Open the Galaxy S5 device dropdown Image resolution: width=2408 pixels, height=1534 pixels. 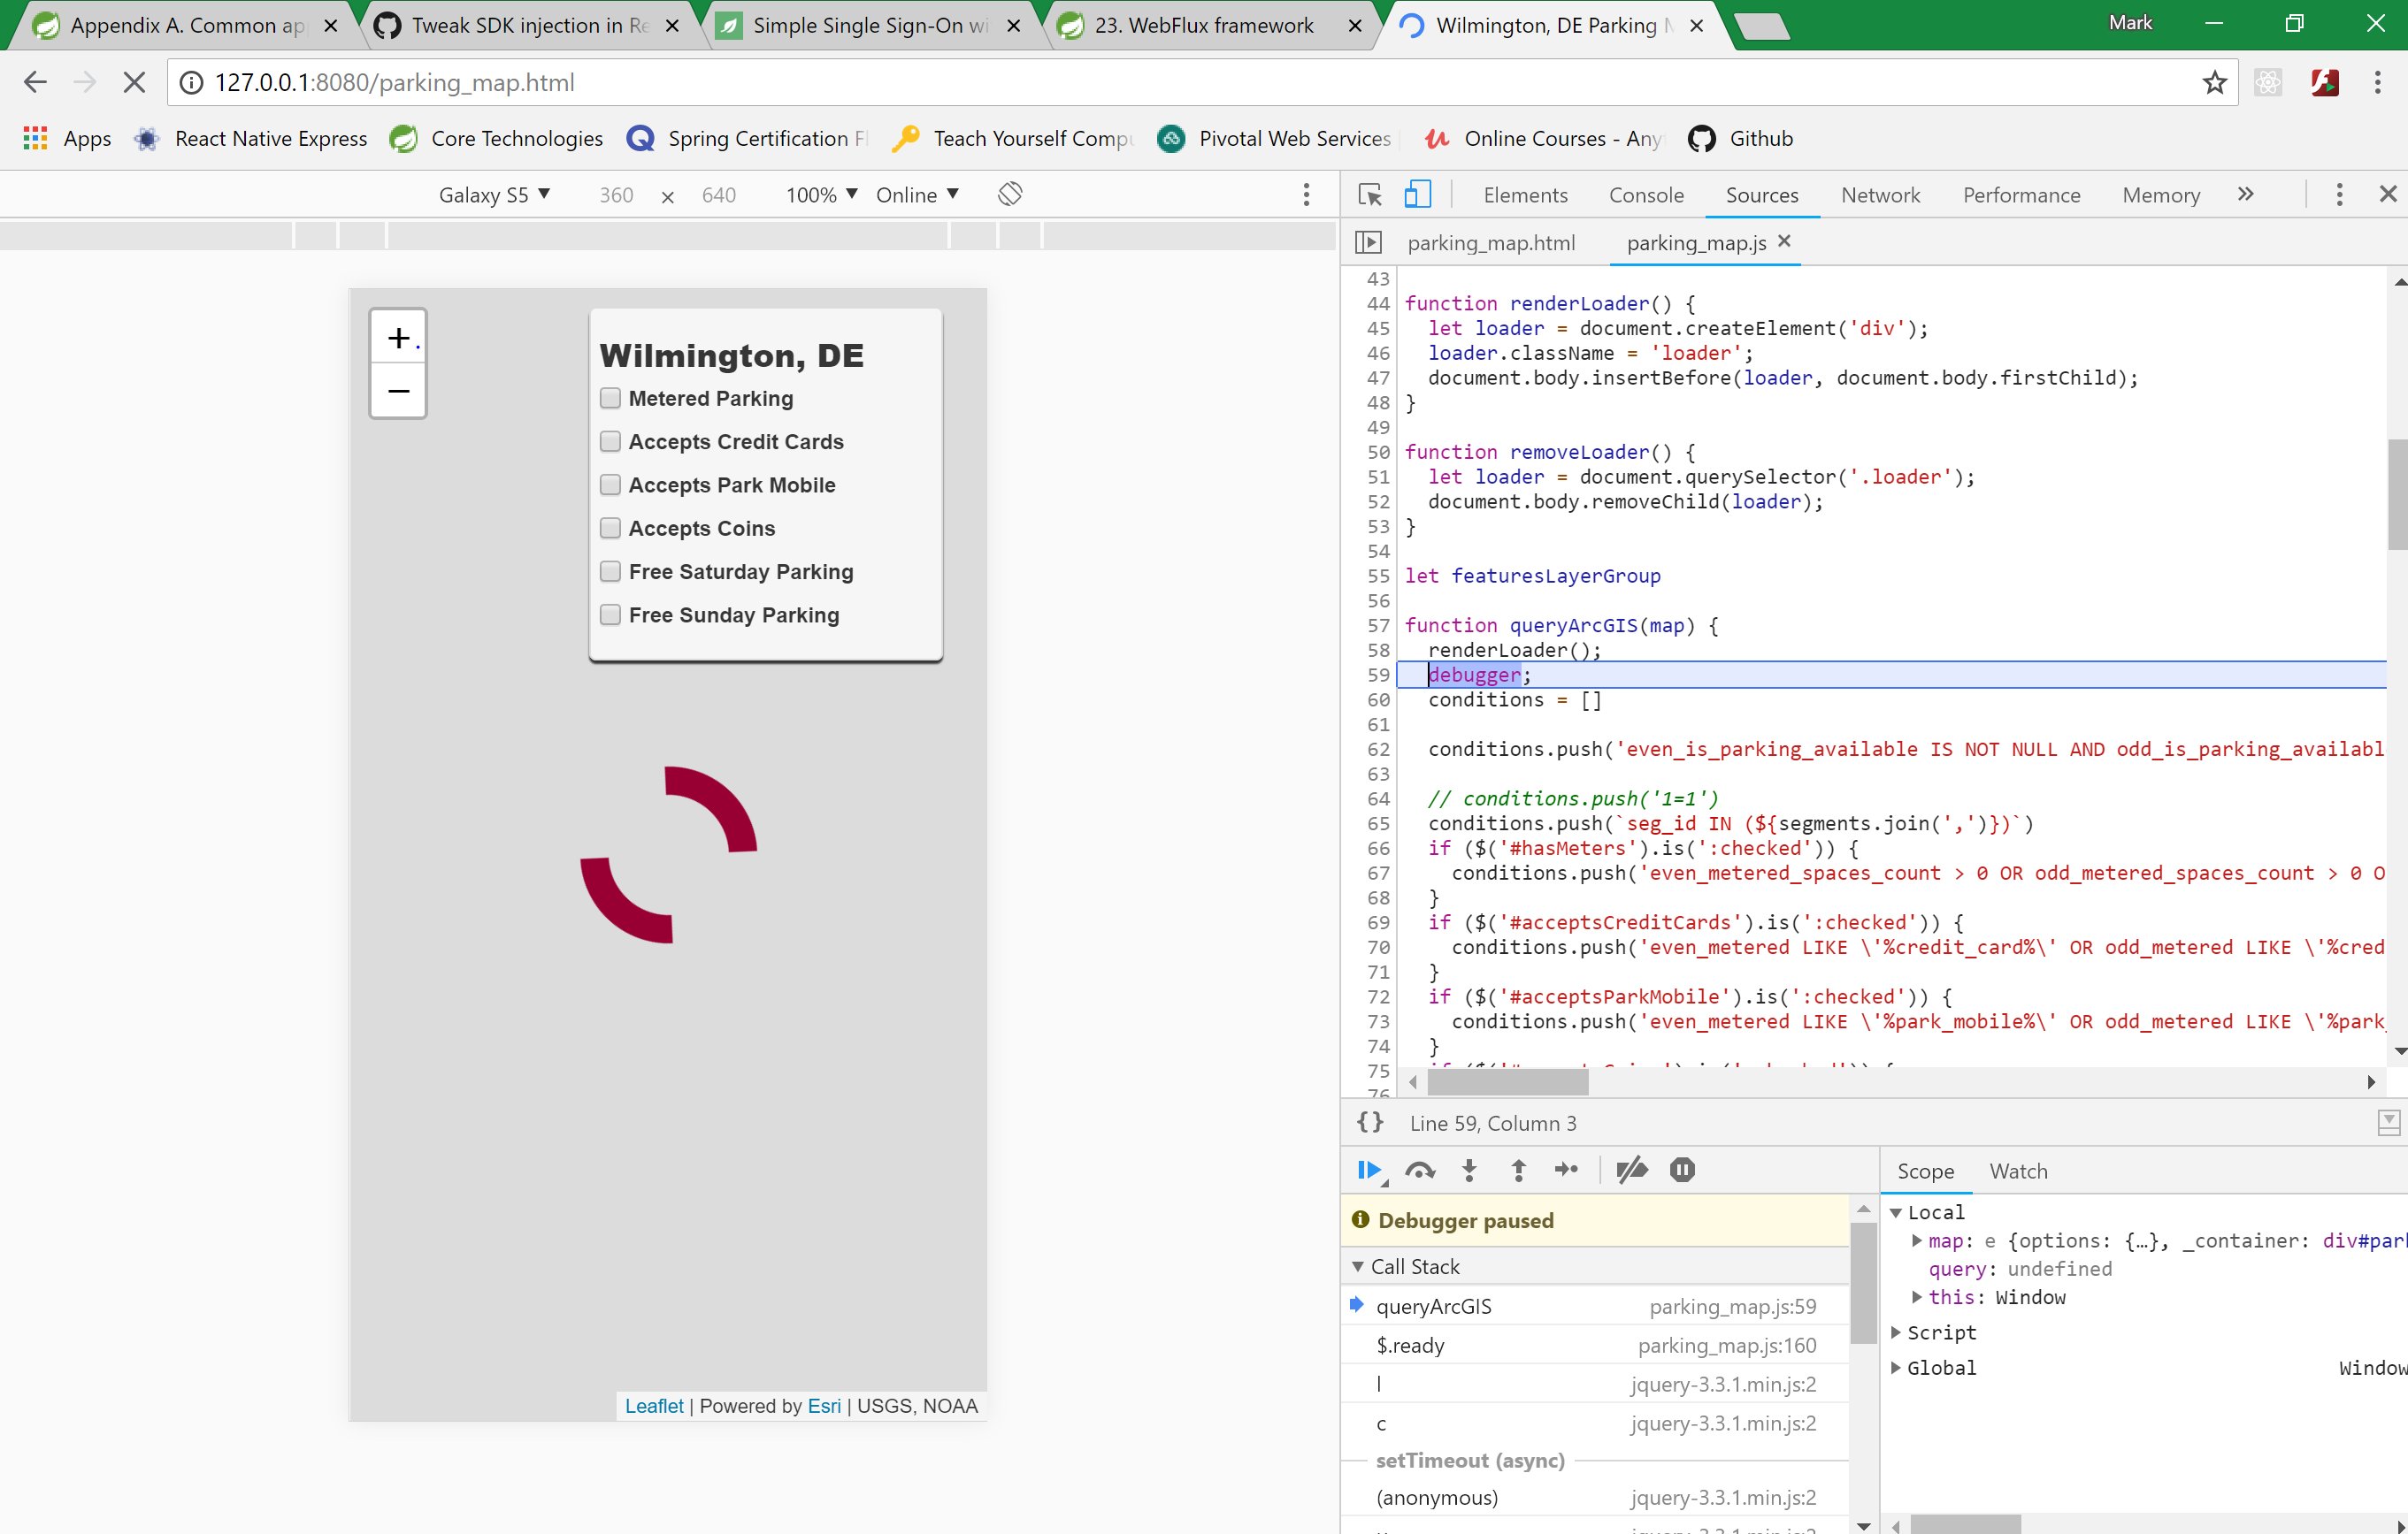pyautogui.click(x=494, y=195)
